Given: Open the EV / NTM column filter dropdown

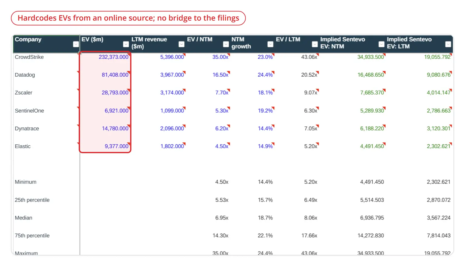Looking at the screenshot, I should click(x=226, y=44).
